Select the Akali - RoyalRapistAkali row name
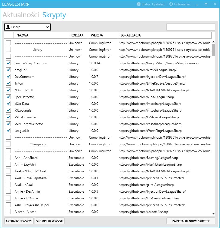This screenshot has height=228, width=220. (x=31, y=178)
